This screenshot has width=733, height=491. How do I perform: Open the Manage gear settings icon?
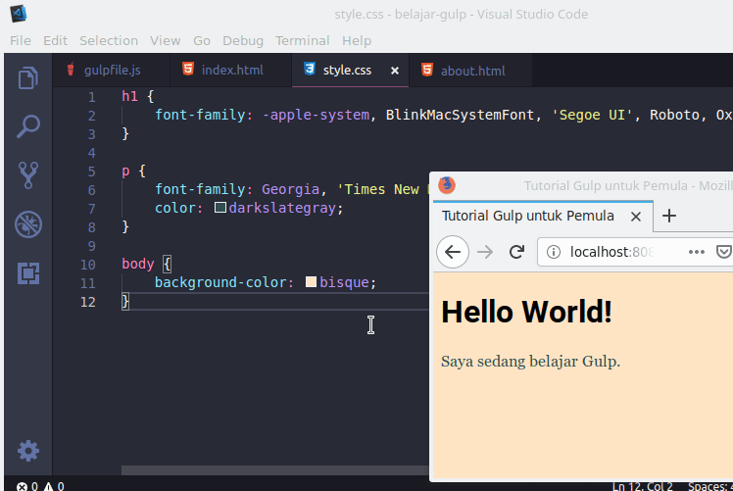(x=28, y=451)
